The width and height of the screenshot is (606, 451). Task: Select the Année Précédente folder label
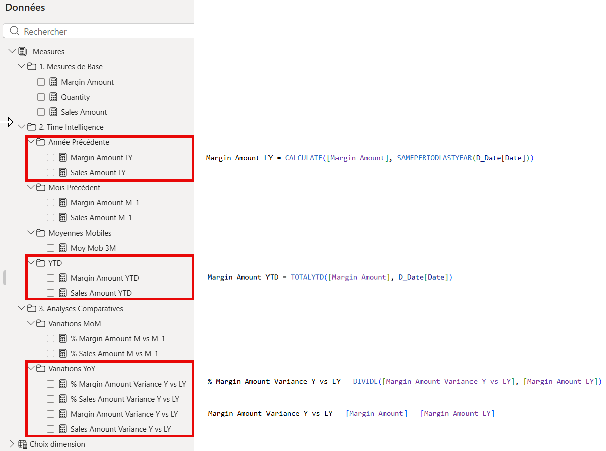tap(79, 142)
